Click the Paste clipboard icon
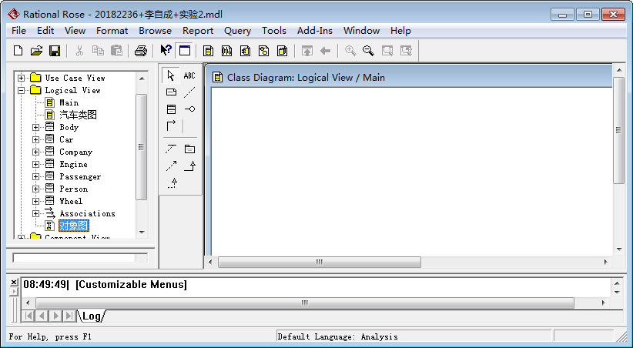Image resolution: width=633 pixels, height=348 pixels. (116, 51)
